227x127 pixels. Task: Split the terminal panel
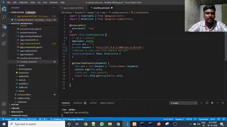[x=207, y=103]
